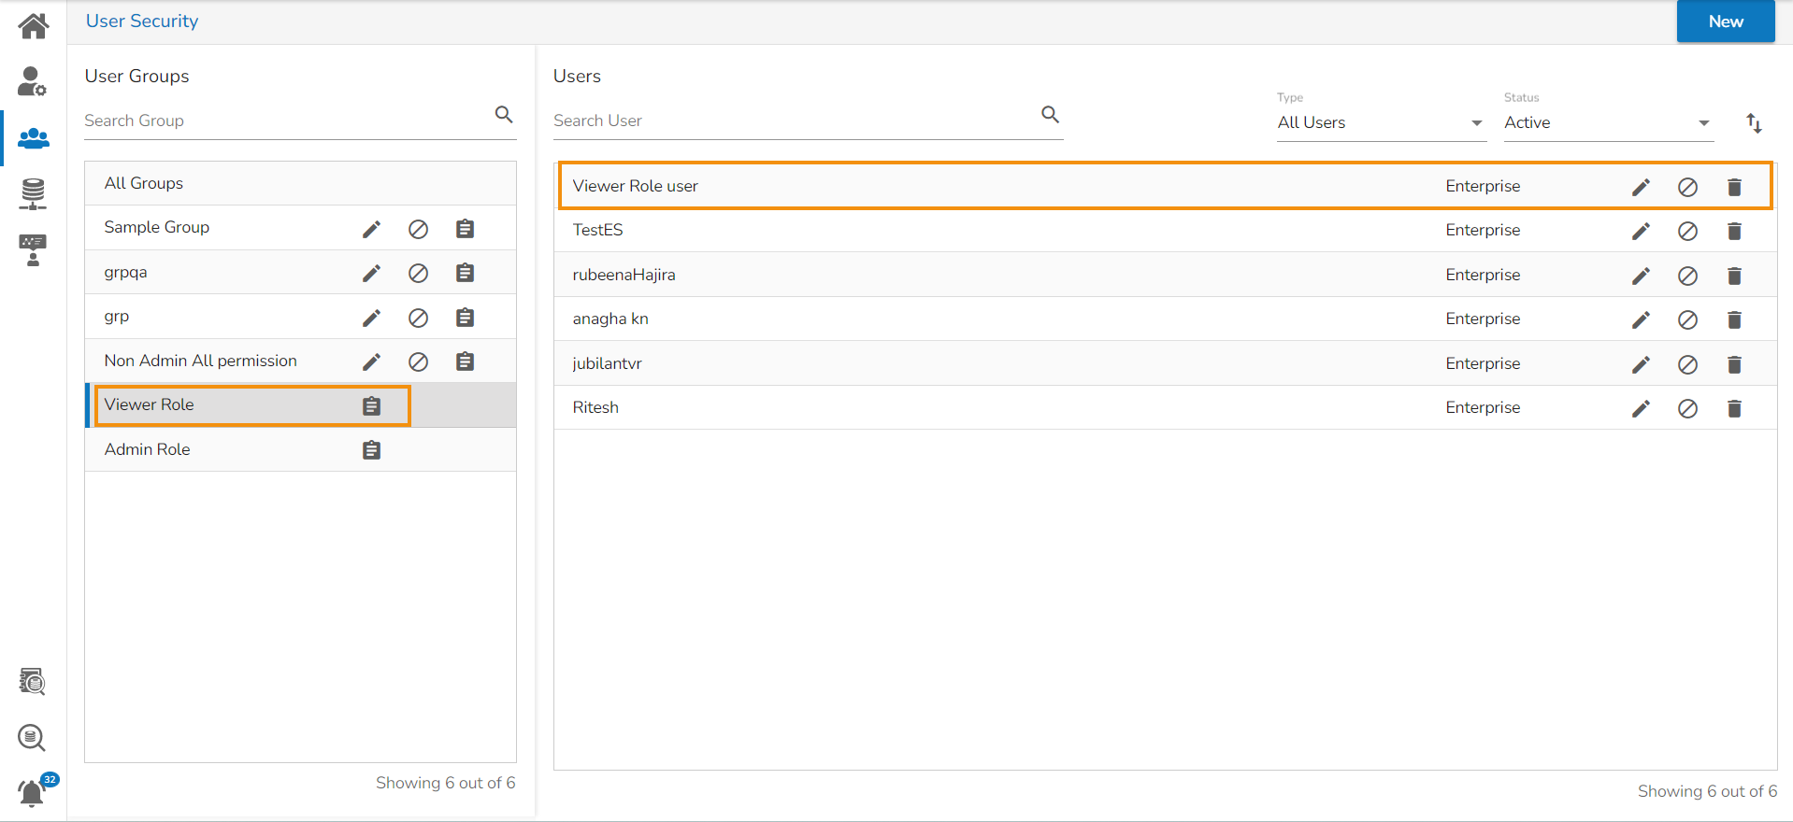Expand the Type All Users dropdown
1793x822 pixels.
pos(1380,123)
